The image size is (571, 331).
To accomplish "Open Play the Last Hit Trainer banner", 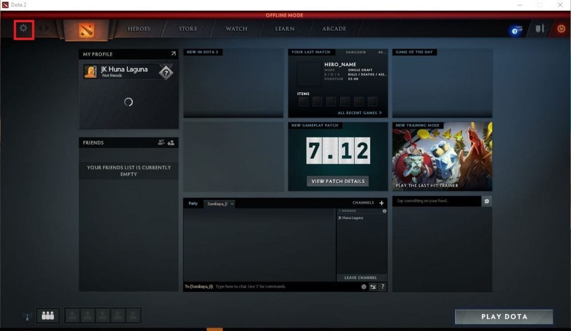I will [x=442, y=156].
